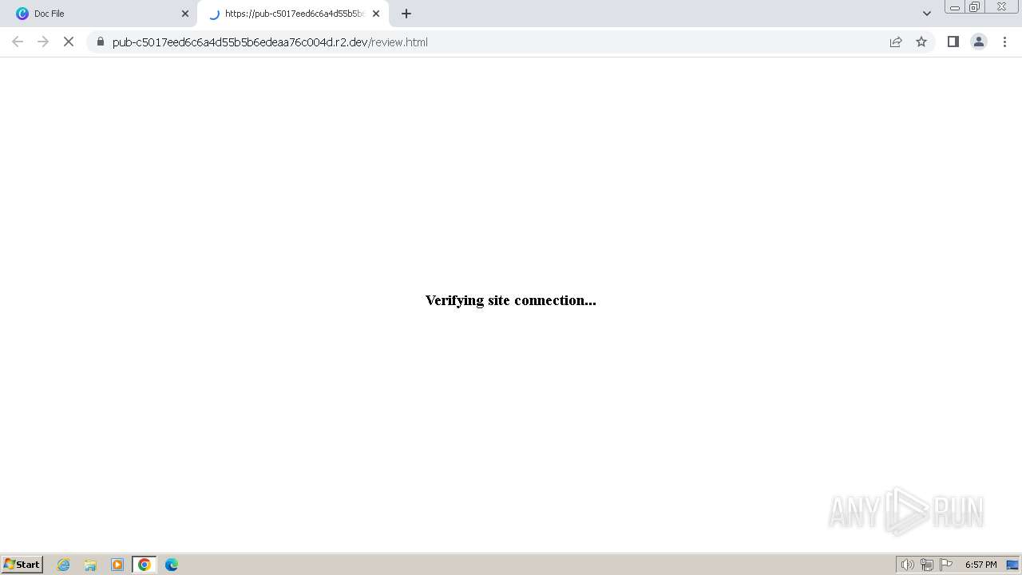Go back to previous page
This screenshot has width=1022, height=575.
coord(18,42)
